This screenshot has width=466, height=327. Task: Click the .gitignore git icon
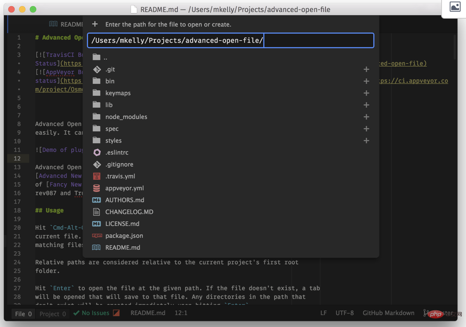coord(97,165)
